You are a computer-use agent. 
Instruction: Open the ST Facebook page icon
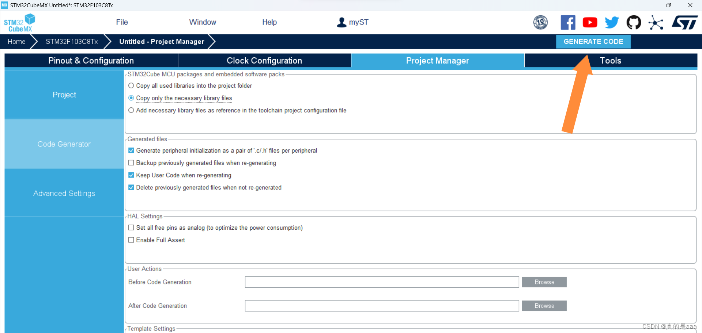pyautogui.click(x=568, y=22)
